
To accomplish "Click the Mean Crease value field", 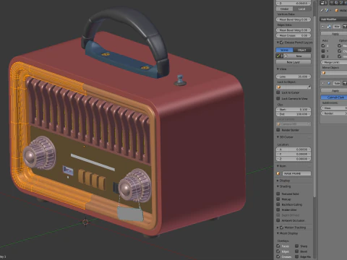I will (294, 35).
